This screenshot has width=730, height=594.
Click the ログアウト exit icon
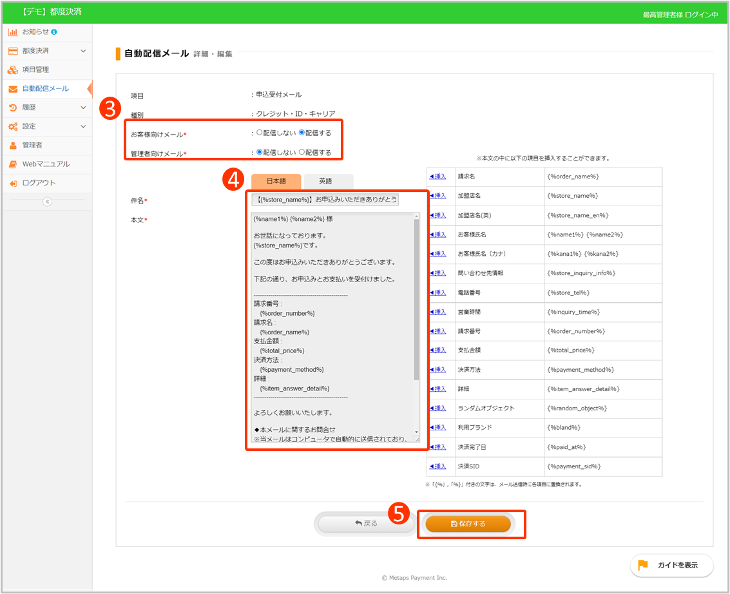pyautogui.click(x=13, y=184)
